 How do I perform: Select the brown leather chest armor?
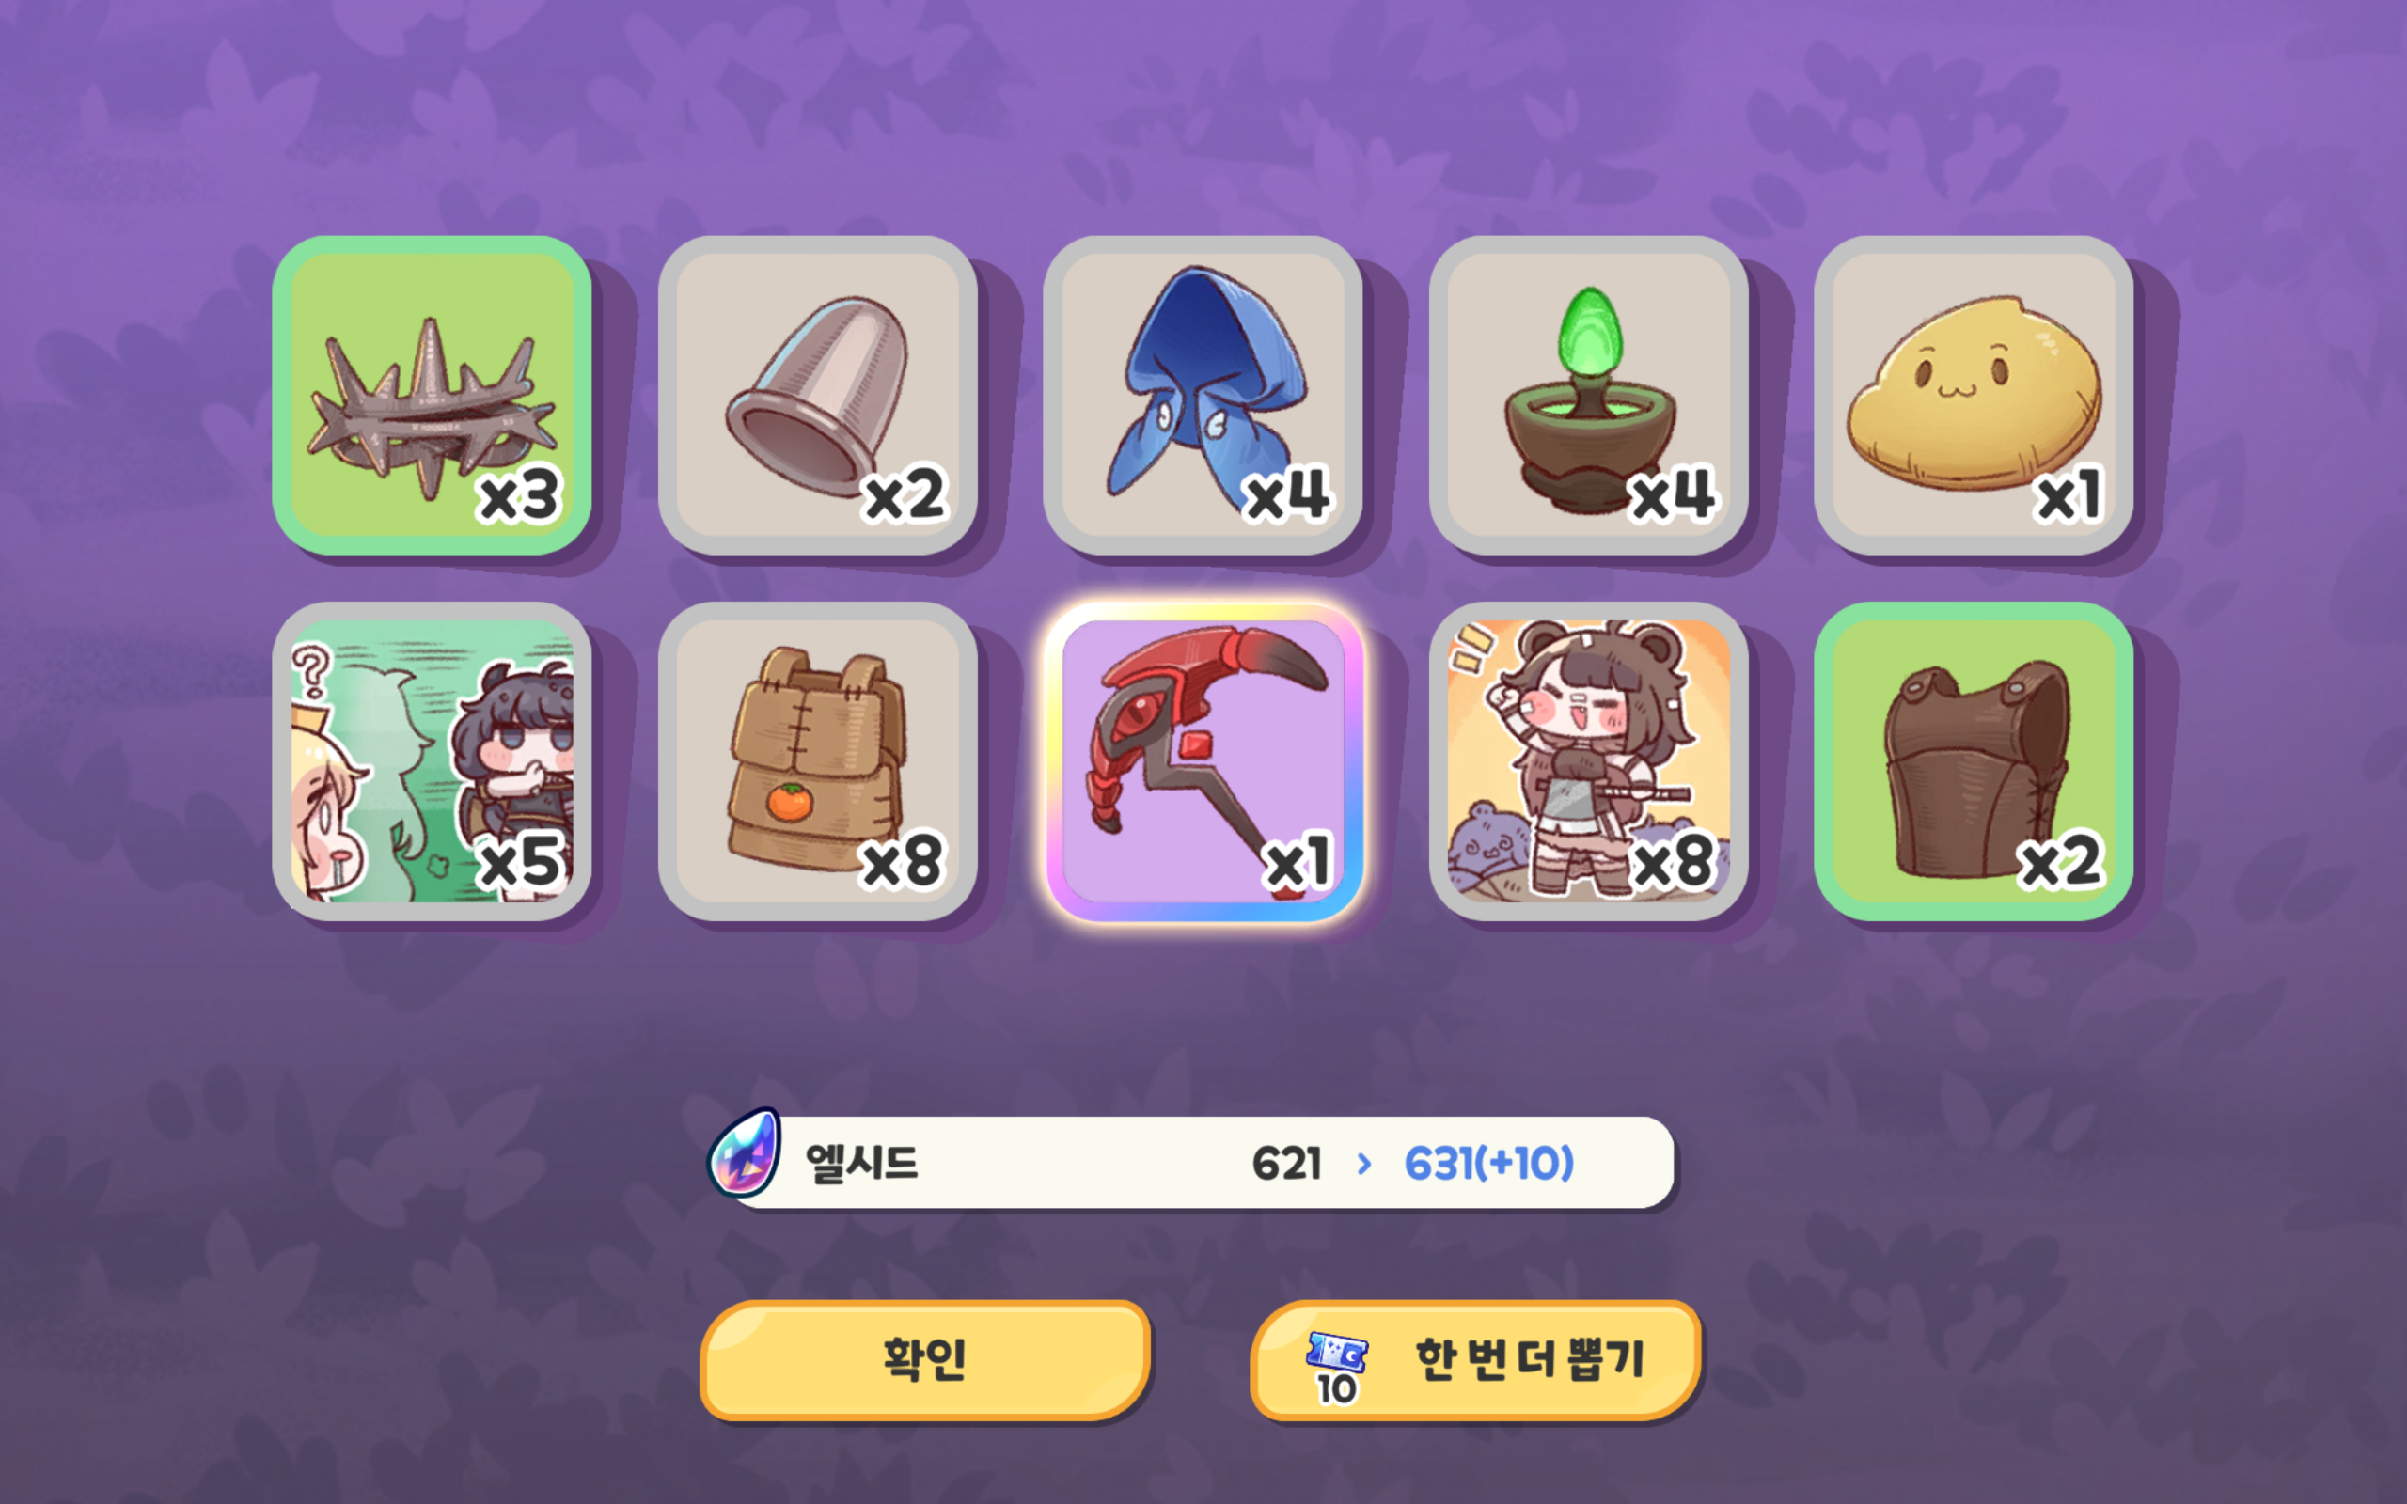tap(1974, 761)
